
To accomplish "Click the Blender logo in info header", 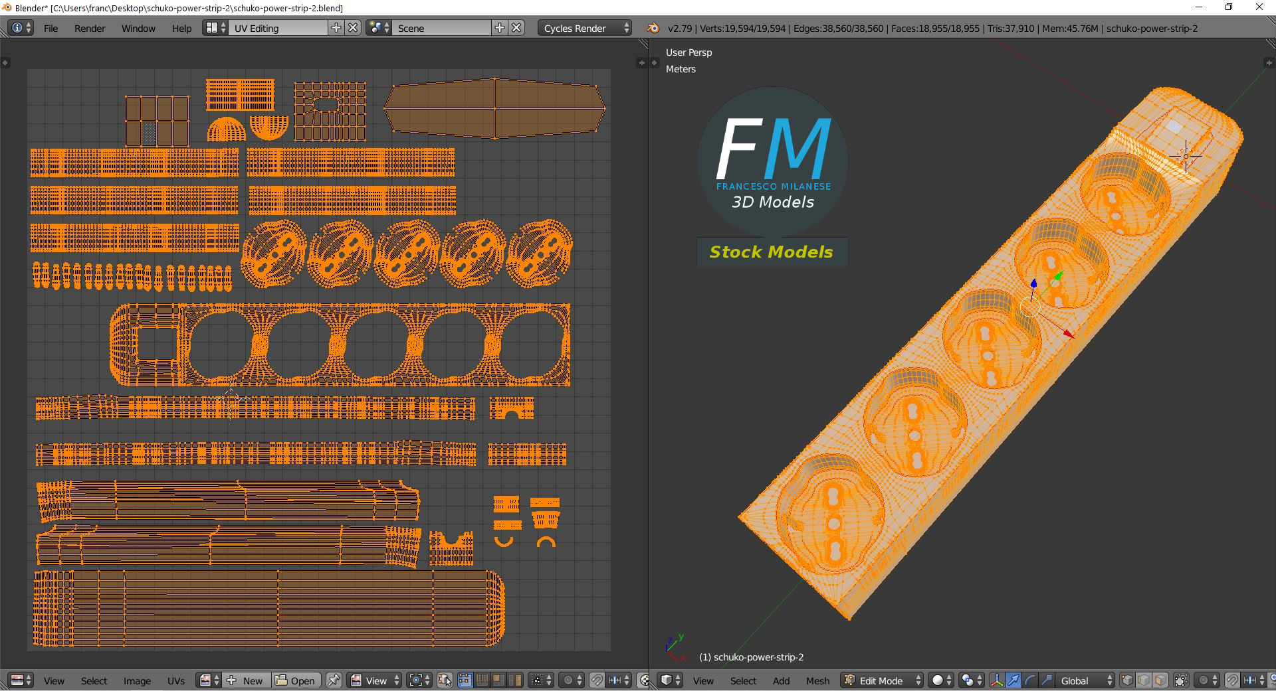I will tap(653, 28).
